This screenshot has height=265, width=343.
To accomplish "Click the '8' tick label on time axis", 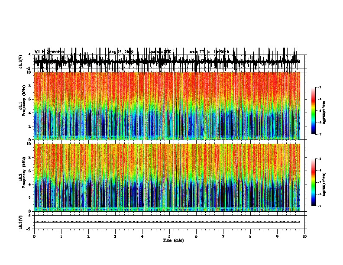I will tap(250, 236).
